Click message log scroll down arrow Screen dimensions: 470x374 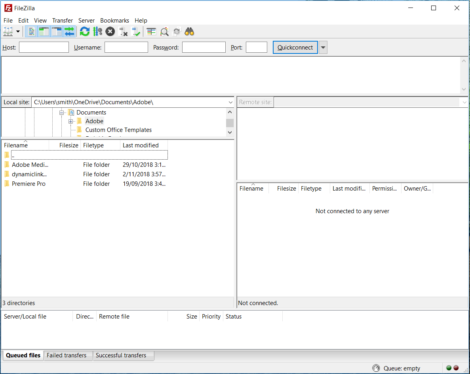(464, 89)
